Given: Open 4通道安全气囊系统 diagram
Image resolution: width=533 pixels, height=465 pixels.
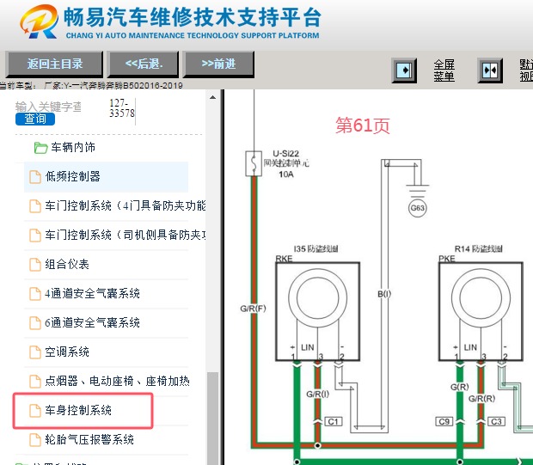Looking at the screenshot, I should point(92,294).
